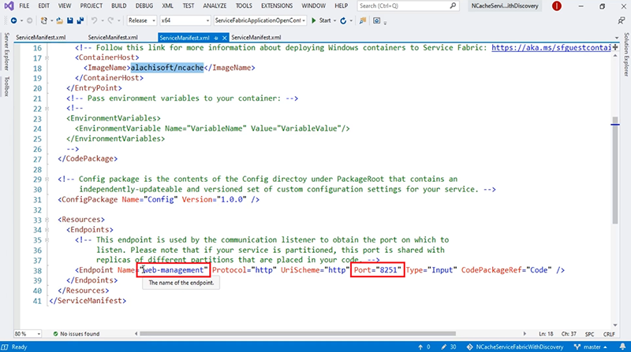Click the horizontal scrollbar thumb
631x352 pixels.
tap(297, 334)
